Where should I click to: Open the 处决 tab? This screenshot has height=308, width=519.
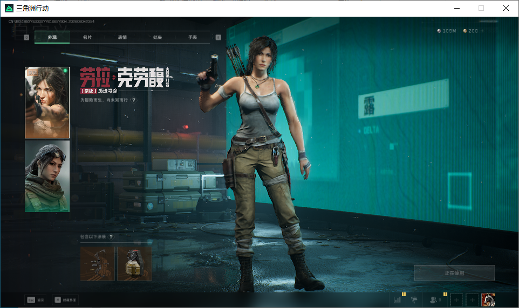[x=158, y=37]
